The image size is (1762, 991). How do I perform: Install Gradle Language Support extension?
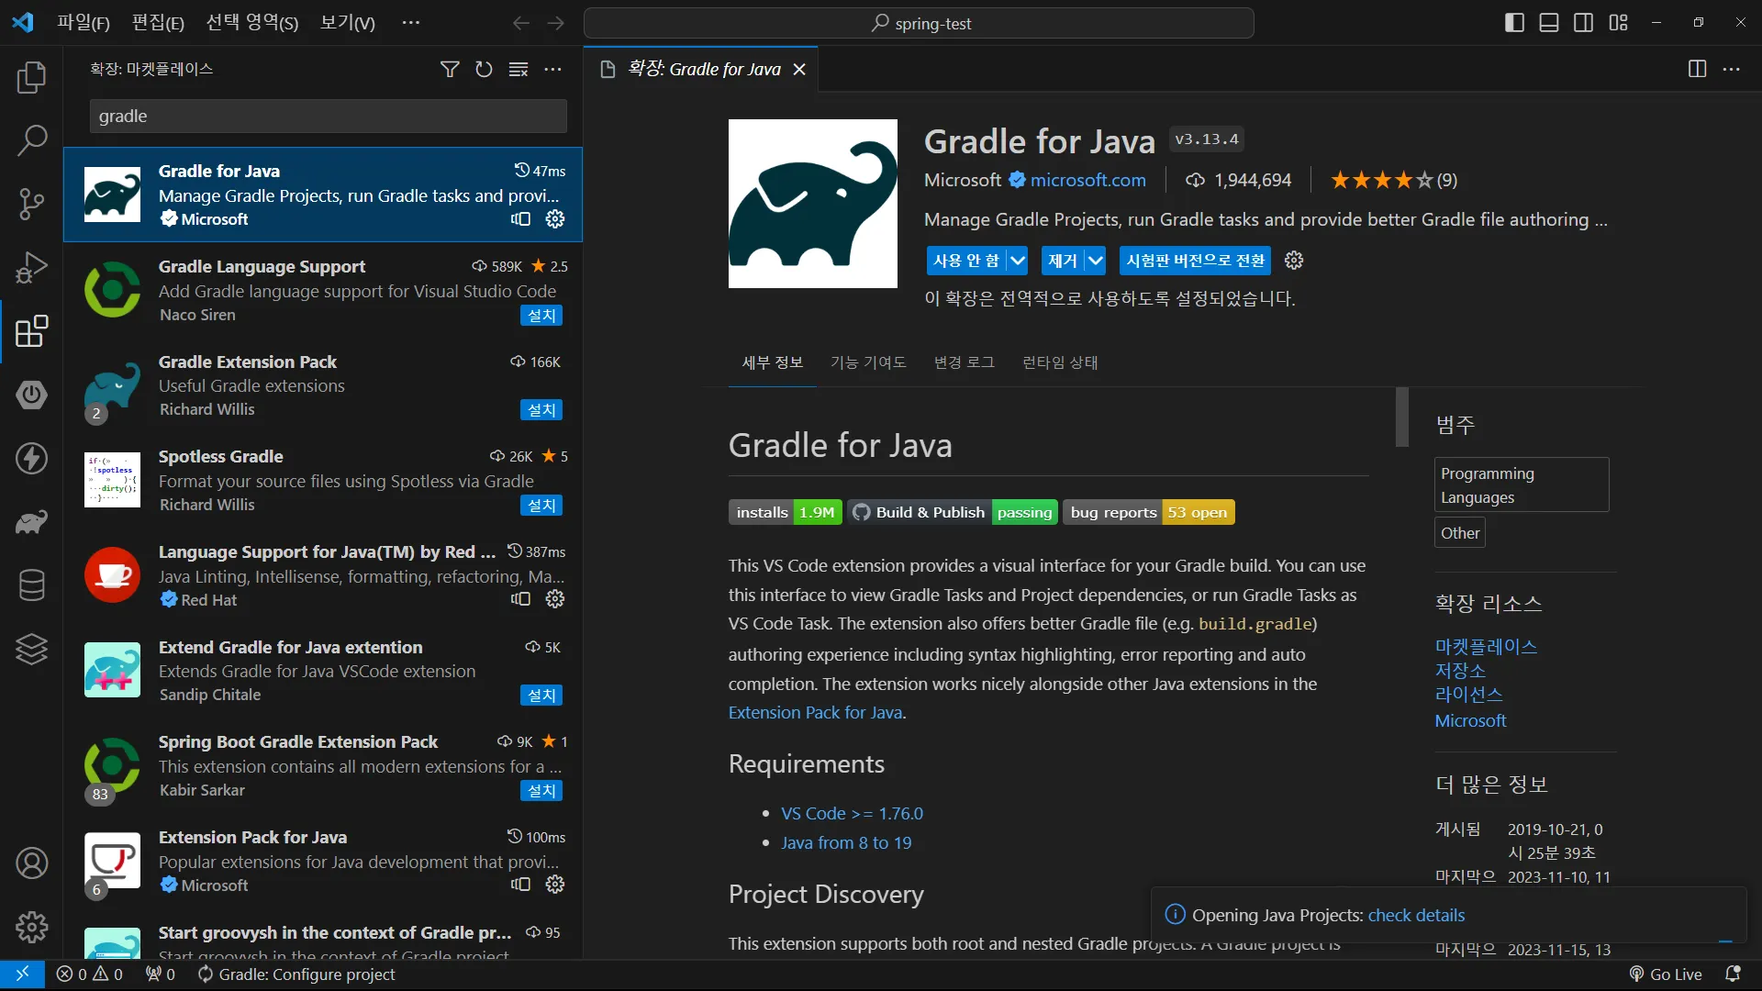541,316
